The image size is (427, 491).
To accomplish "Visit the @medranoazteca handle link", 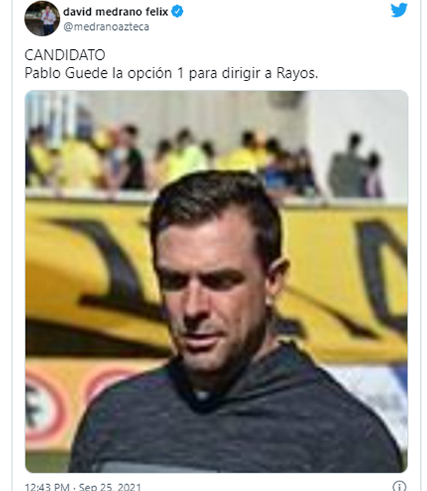I will tap(106, 27).
